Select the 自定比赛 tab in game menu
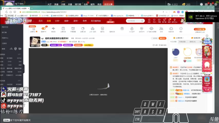Image resolution: width=219 pixels, height=123 pixels. point(108,4)
